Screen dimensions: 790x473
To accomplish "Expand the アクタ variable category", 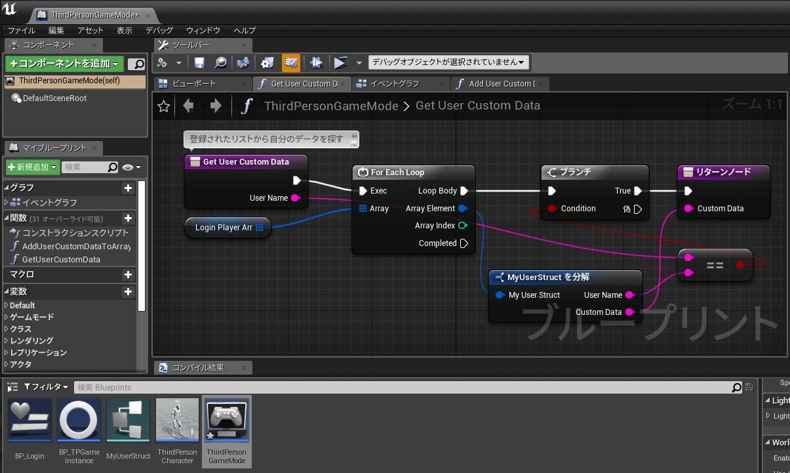I will click(7, 365).
